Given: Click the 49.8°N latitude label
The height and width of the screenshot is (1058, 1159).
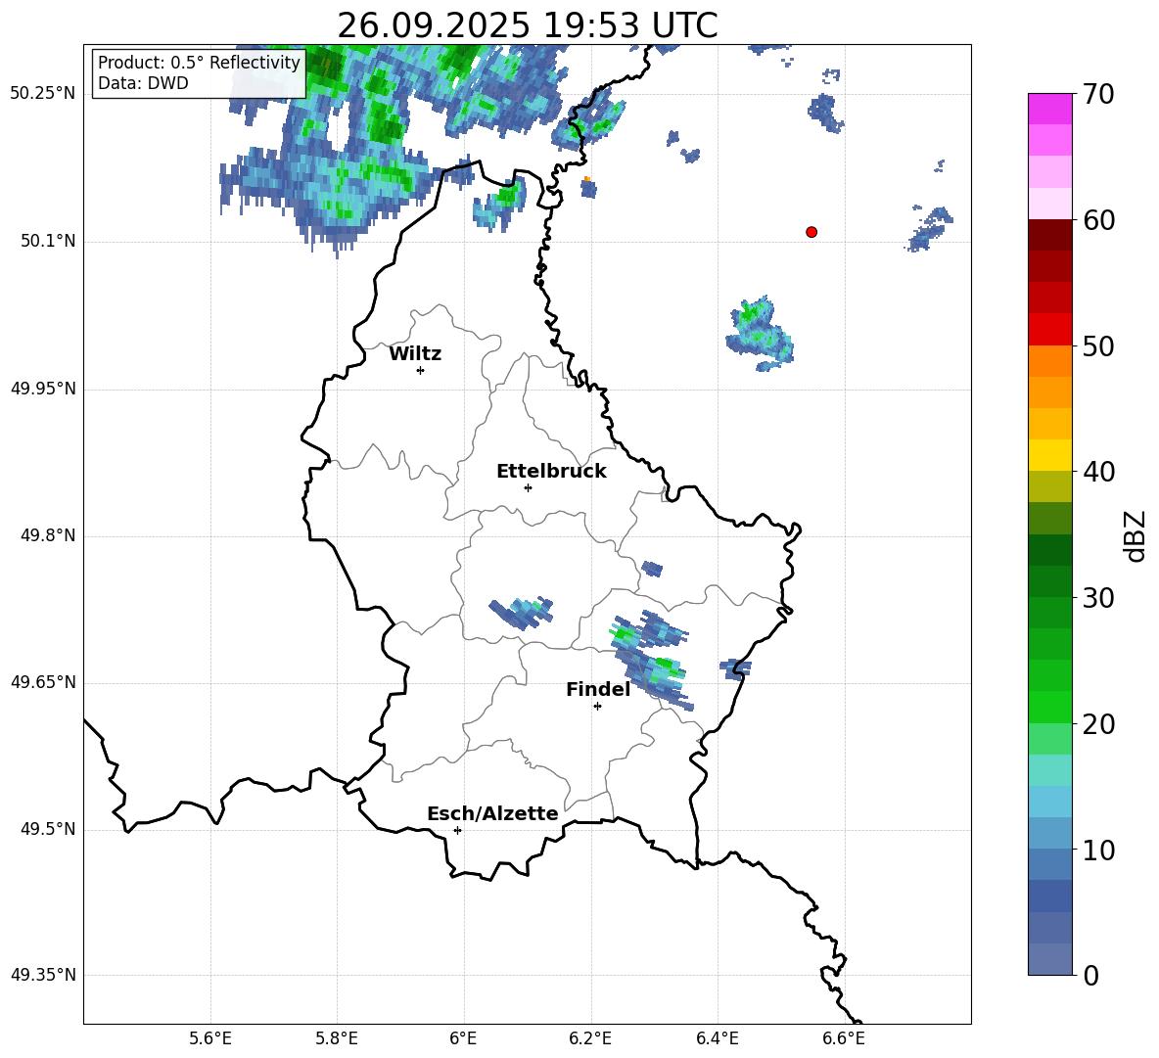Looking at the screenshot, I should [48, 535].
